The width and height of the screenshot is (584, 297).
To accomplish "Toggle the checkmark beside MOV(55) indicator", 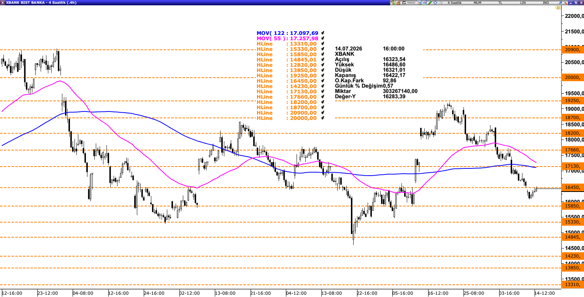I will (x=323, y=38).
